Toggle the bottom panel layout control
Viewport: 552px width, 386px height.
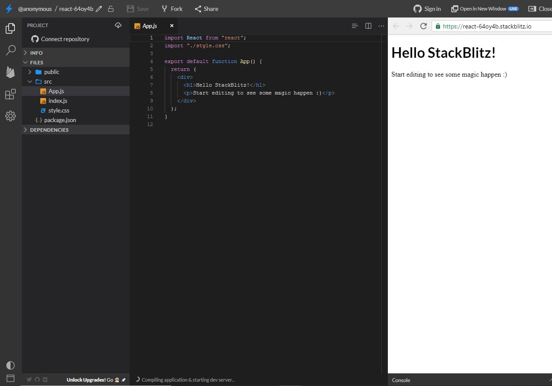11,378
